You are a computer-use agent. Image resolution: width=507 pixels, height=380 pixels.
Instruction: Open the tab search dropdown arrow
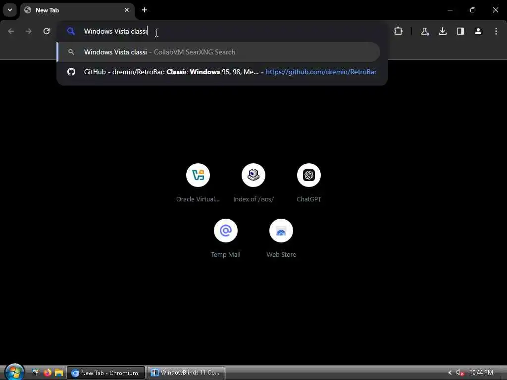10,10
